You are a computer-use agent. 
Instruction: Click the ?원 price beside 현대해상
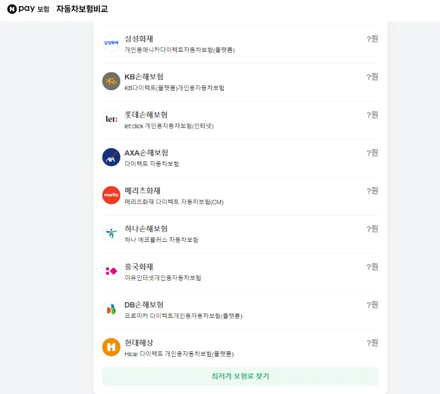(x=373, y=342)
